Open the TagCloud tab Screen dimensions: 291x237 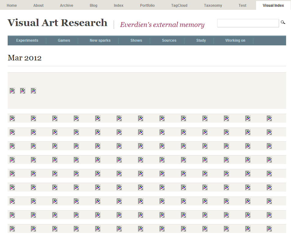179,6
